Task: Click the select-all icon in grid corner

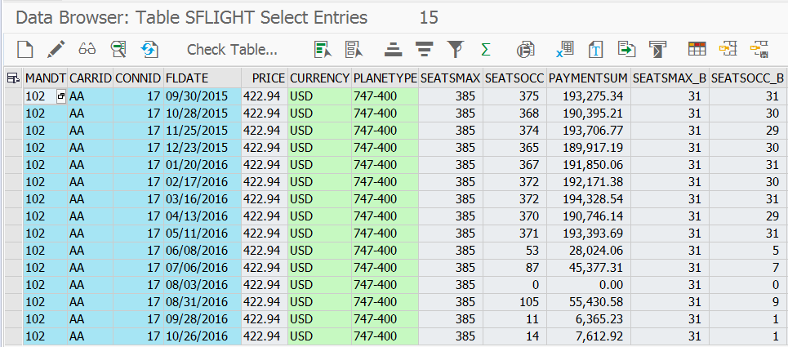Action: pos(12,78)
